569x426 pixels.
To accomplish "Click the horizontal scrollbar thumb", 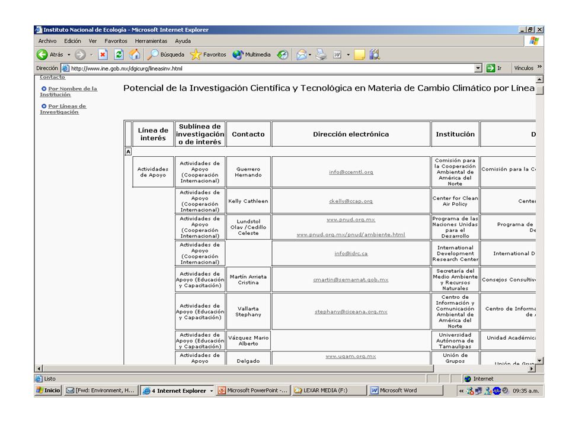I will (x=238, y=369).
